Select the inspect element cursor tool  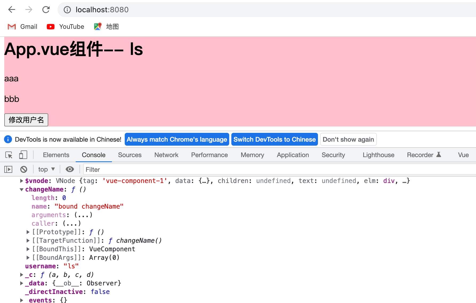(9, 155)
